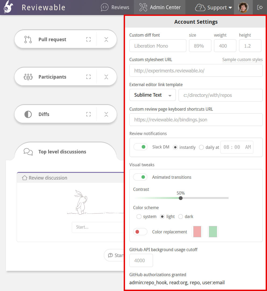Click the Contrast slider handle
Image resolution: width=267 pixels, height=291 pixels.
pos(180,198)
